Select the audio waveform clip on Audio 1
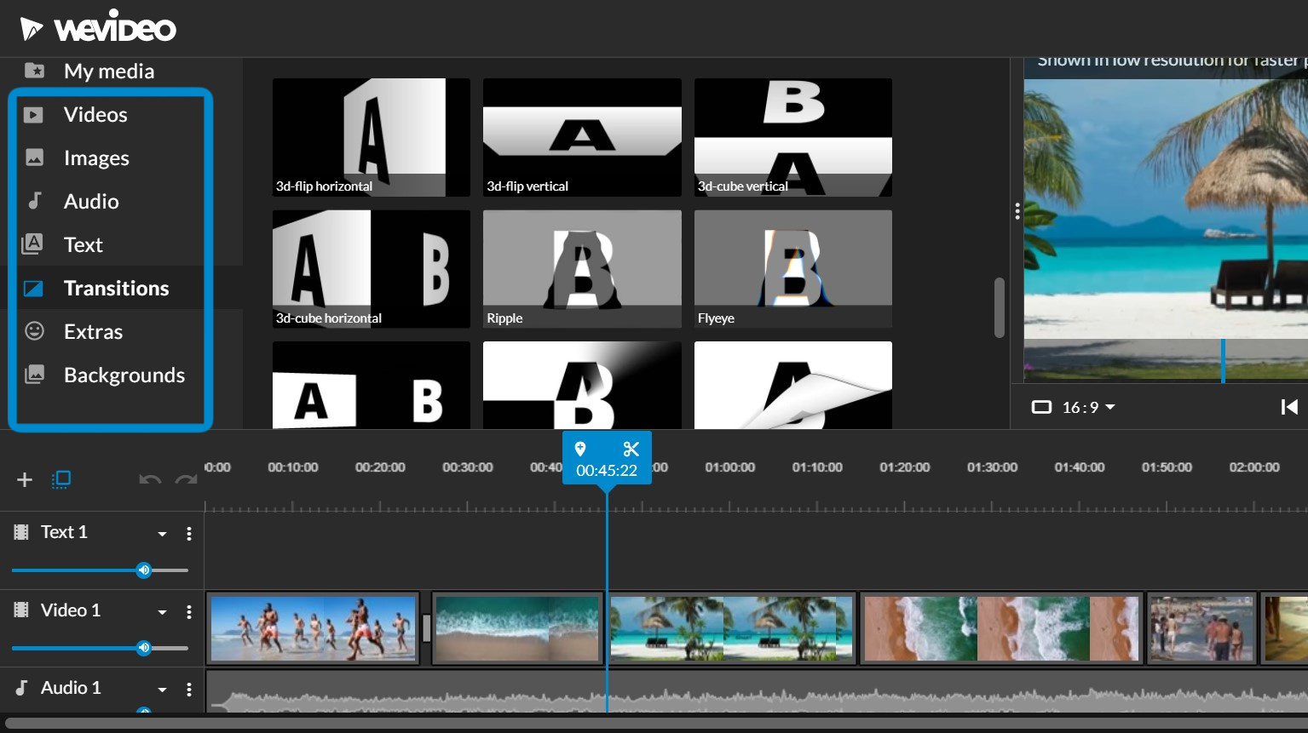Screen dimensions: 1308x733 (757, 691)
